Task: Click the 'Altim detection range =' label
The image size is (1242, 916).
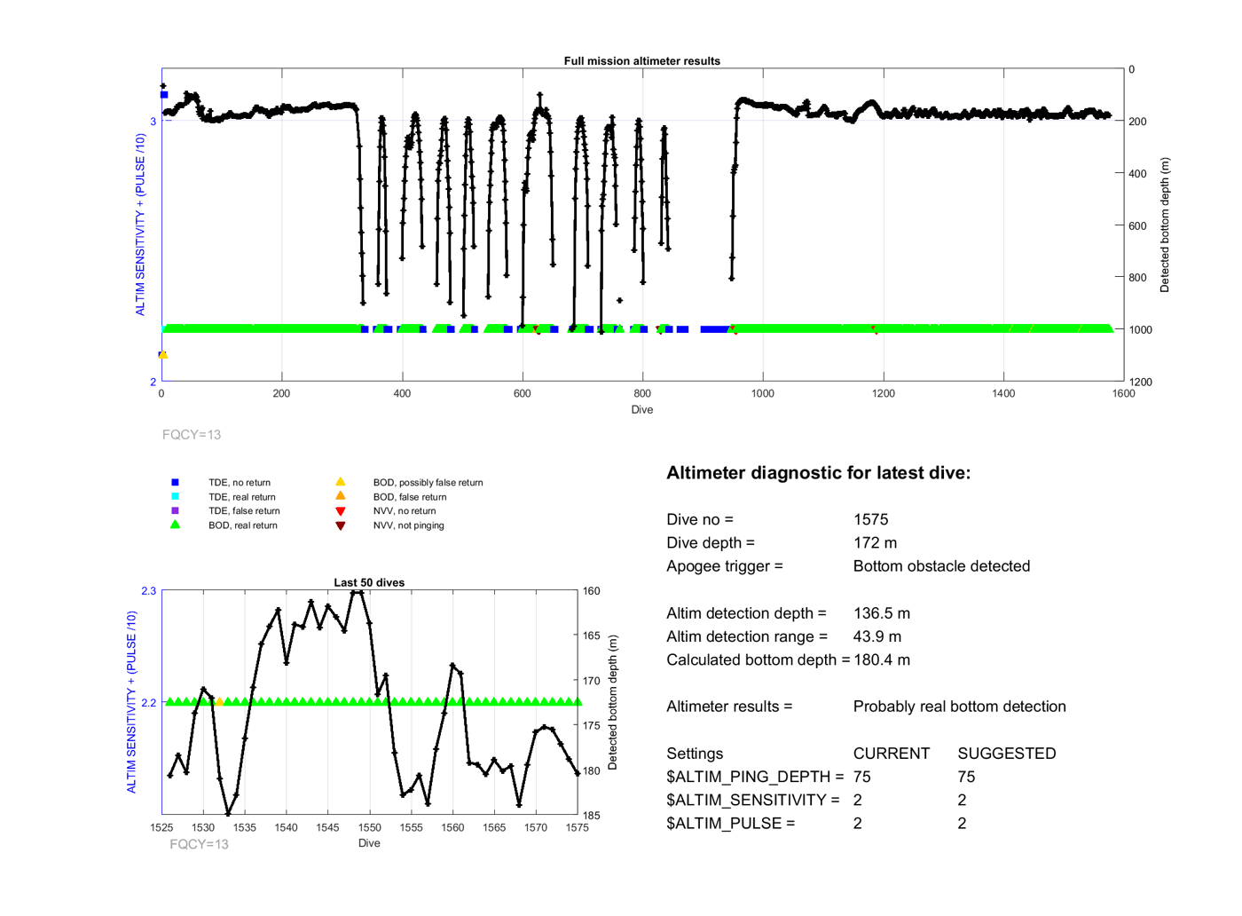Action: pos(747,636)
